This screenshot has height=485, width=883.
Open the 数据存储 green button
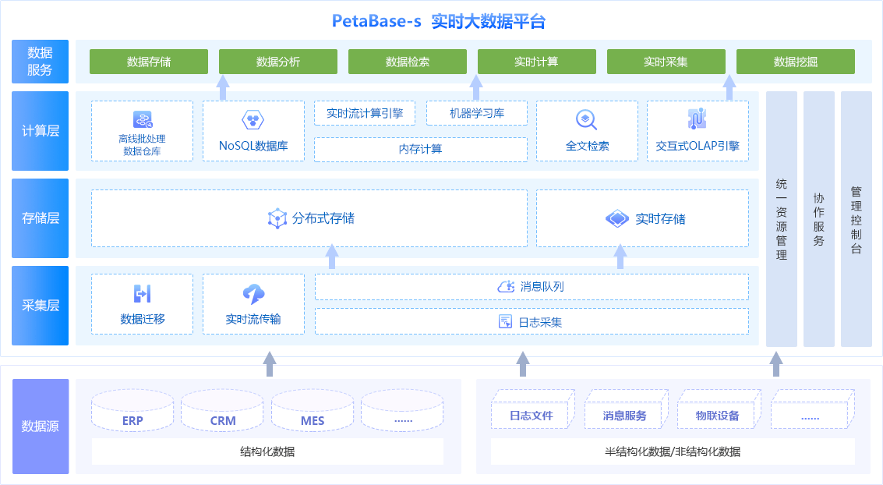point(149,62)
